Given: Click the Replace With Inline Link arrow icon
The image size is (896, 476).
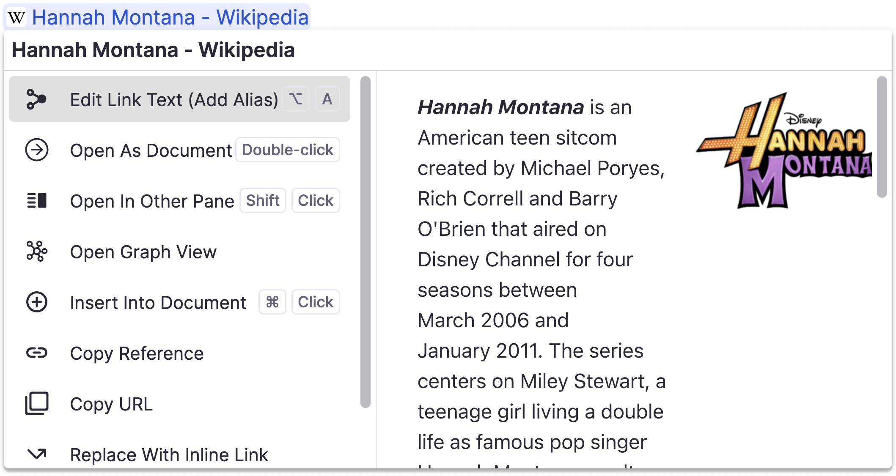Looking at the screenshot, I should tap(37, 454).
